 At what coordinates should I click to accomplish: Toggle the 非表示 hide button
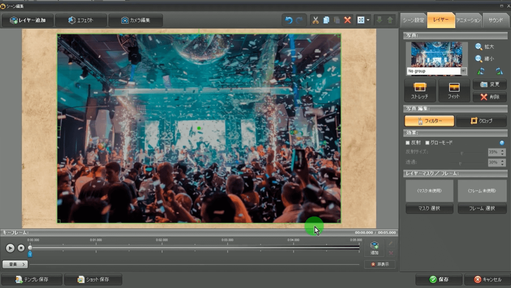point(379,264)
